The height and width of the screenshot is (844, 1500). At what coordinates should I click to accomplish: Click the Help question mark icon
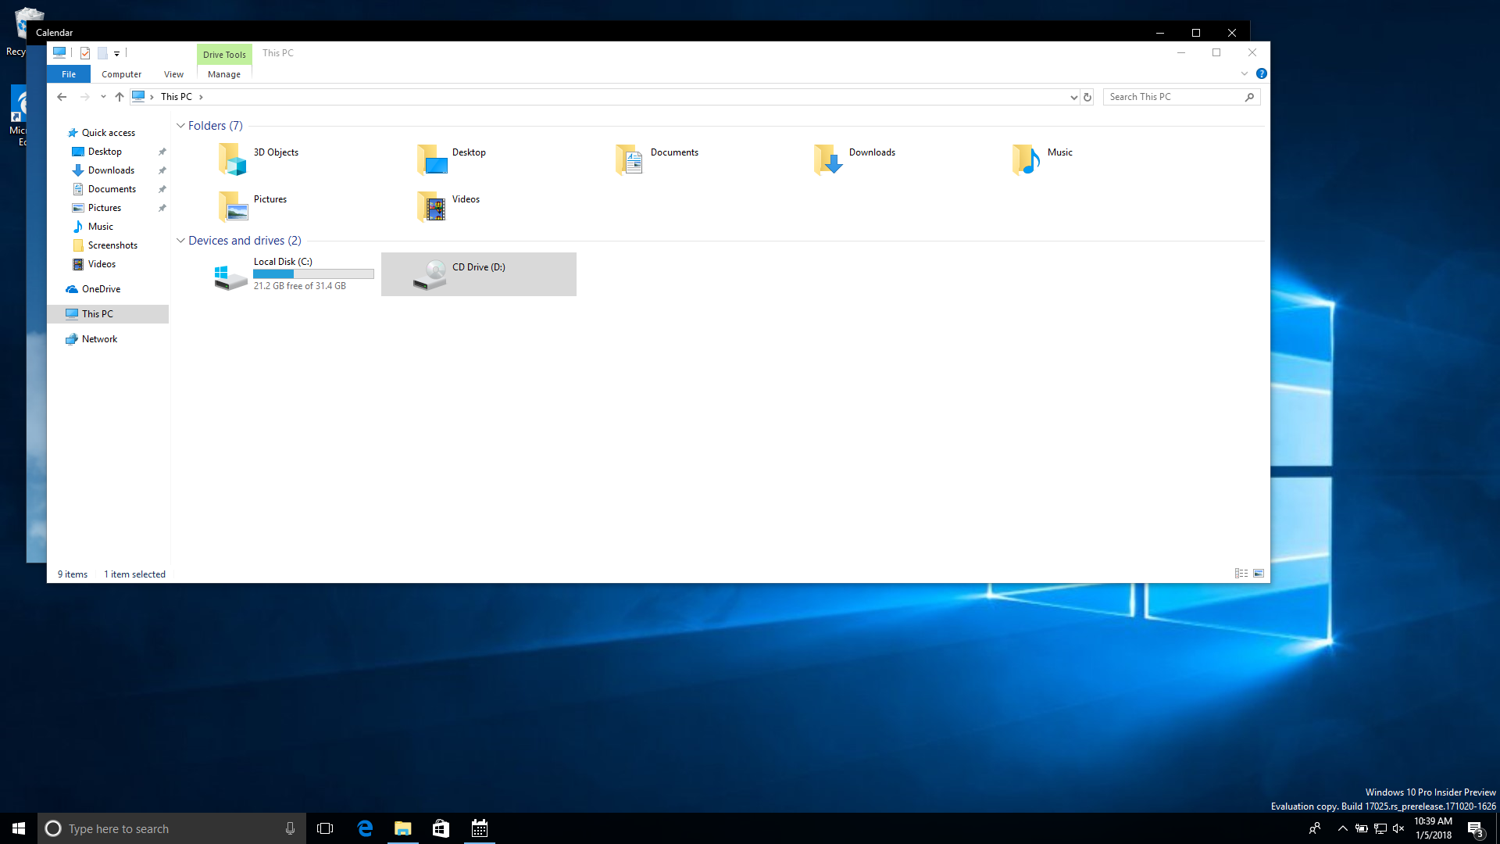point(1261,73)
